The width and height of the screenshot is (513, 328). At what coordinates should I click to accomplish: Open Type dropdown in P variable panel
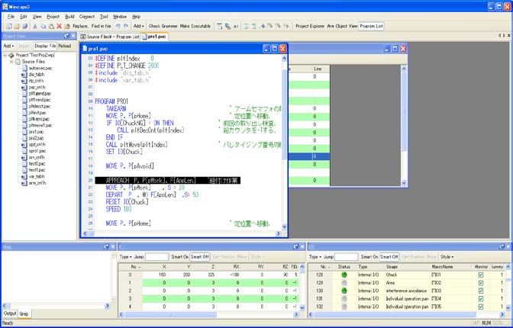click(126, 257)
